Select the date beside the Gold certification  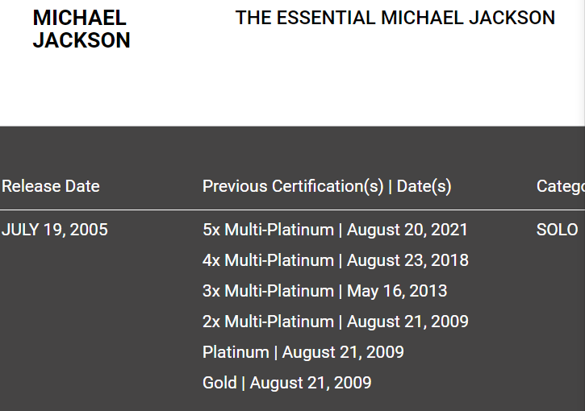click(x=311, y=383)
